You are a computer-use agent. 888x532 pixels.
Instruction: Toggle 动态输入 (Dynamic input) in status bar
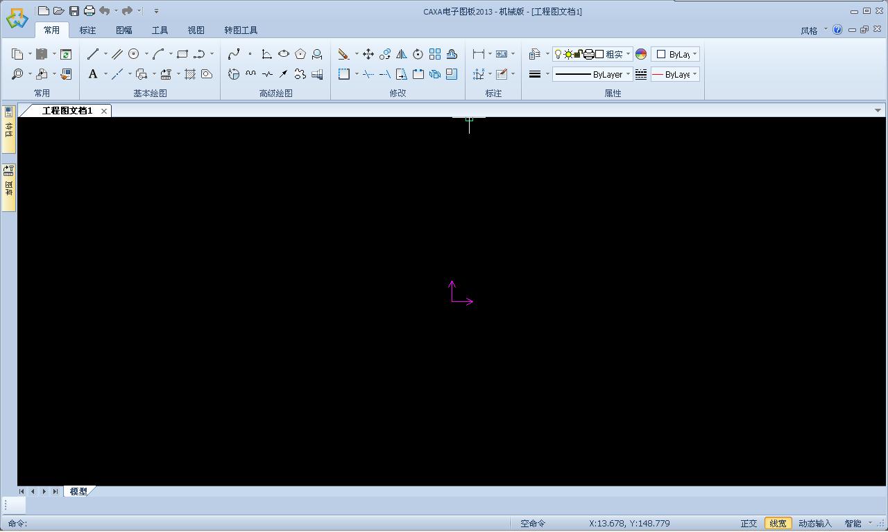point(814,524)
